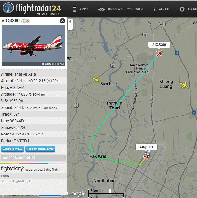Open the Increase Coverage menu item
Image resolution: width=197 pixels, height=198 pixels.
click(121, 9)
